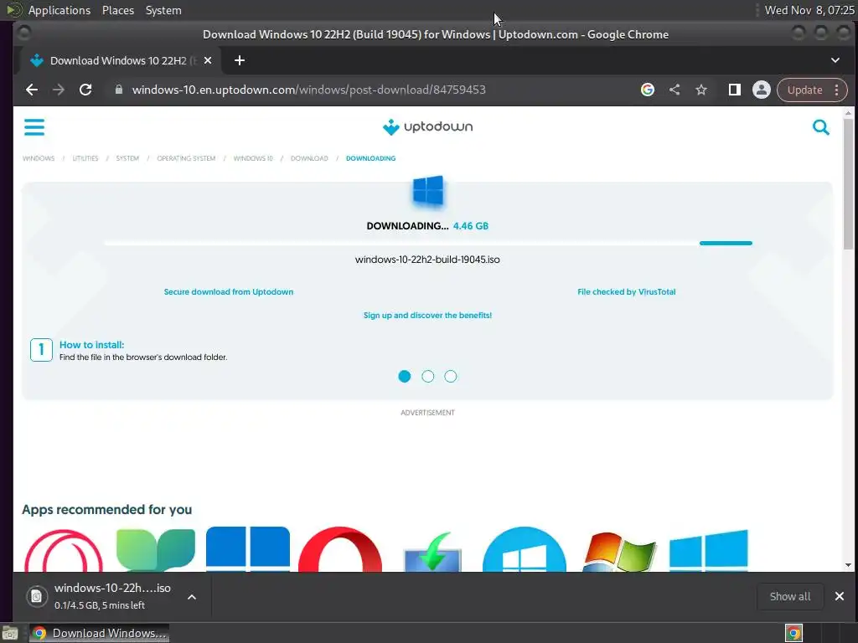This screenshot has height=643, width=858.
Task: Open the side panel icon
Action: tap(734, 90)
